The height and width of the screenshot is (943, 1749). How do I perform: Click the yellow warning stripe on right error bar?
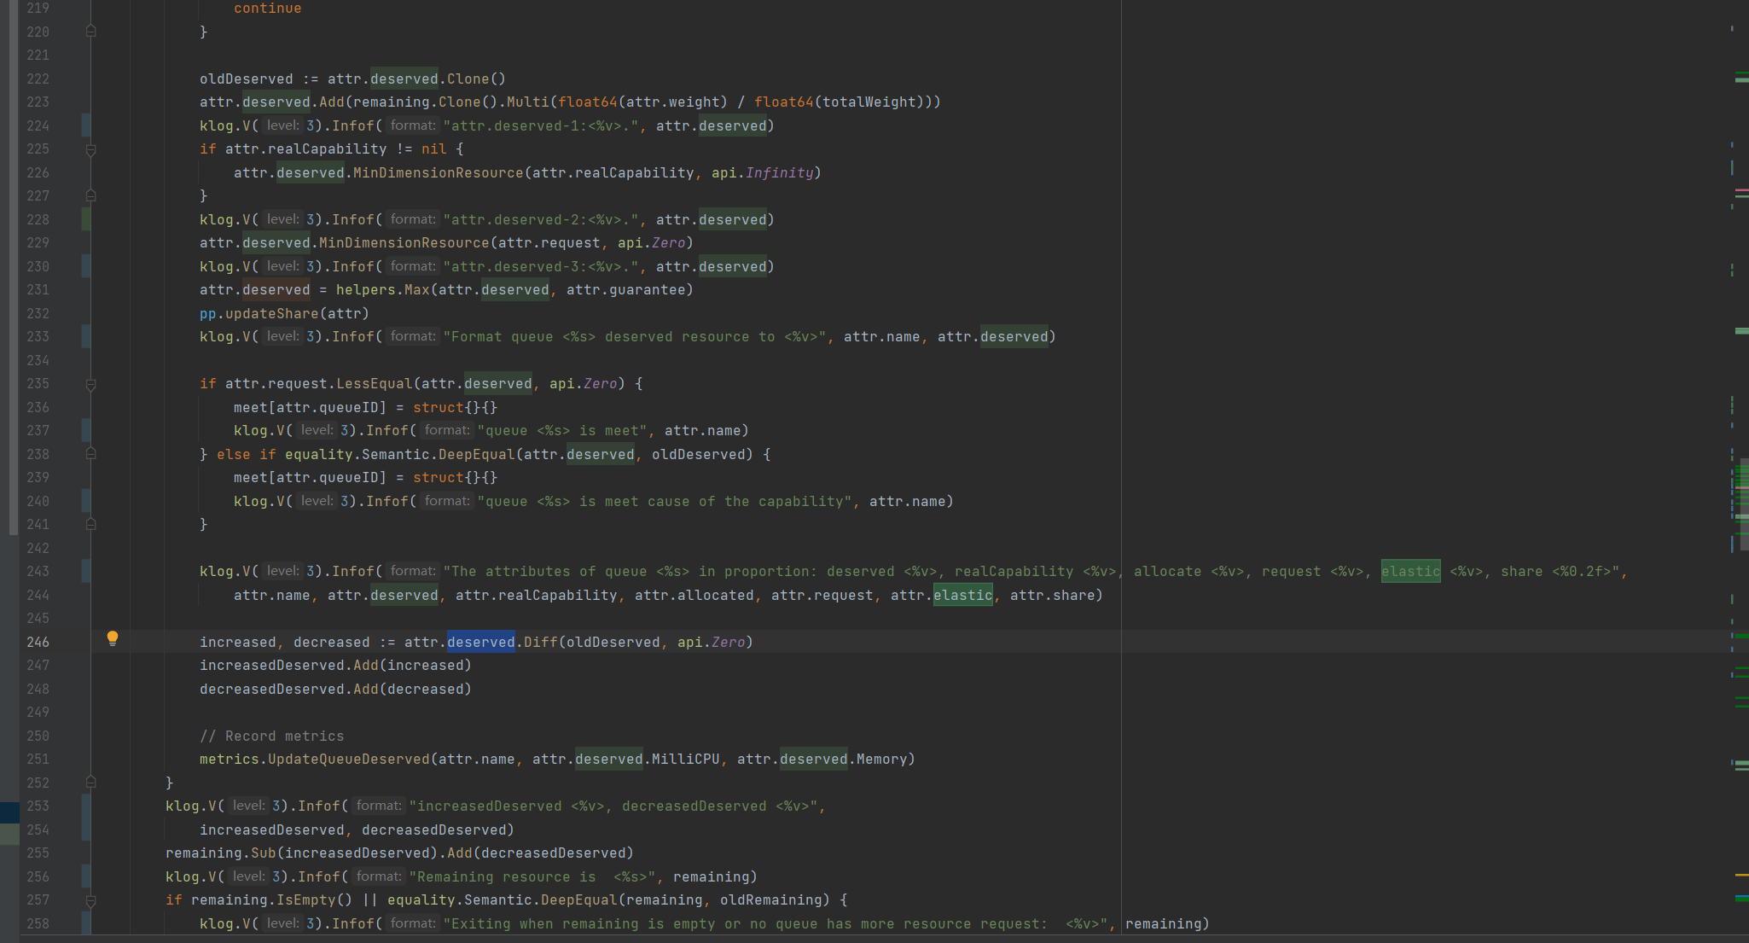1741,875
